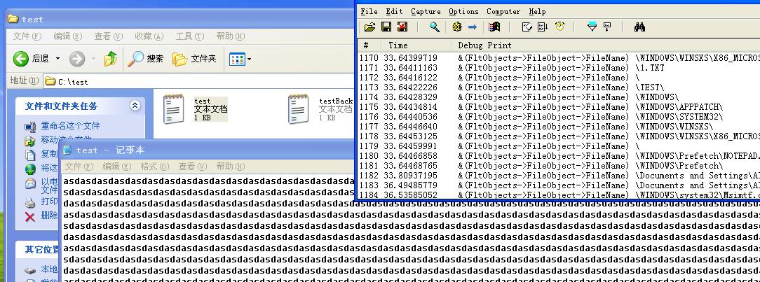
Task: Open the Views button dropdown arrow
Action: [x=249, y=59]
